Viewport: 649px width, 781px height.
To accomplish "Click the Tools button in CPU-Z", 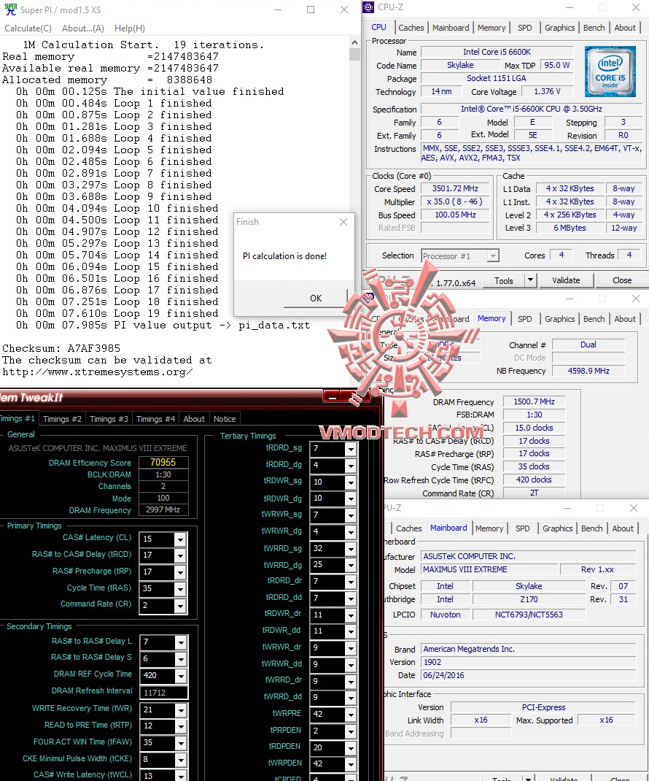I will pyautogui.click(x=503, y=281).
